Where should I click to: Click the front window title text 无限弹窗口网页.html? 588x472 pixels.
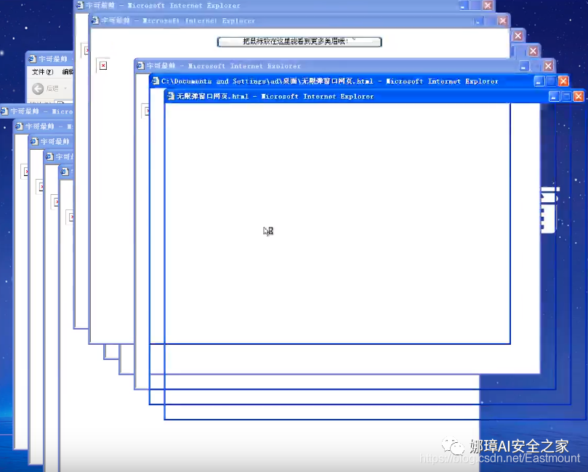click(x=213, y=97)
